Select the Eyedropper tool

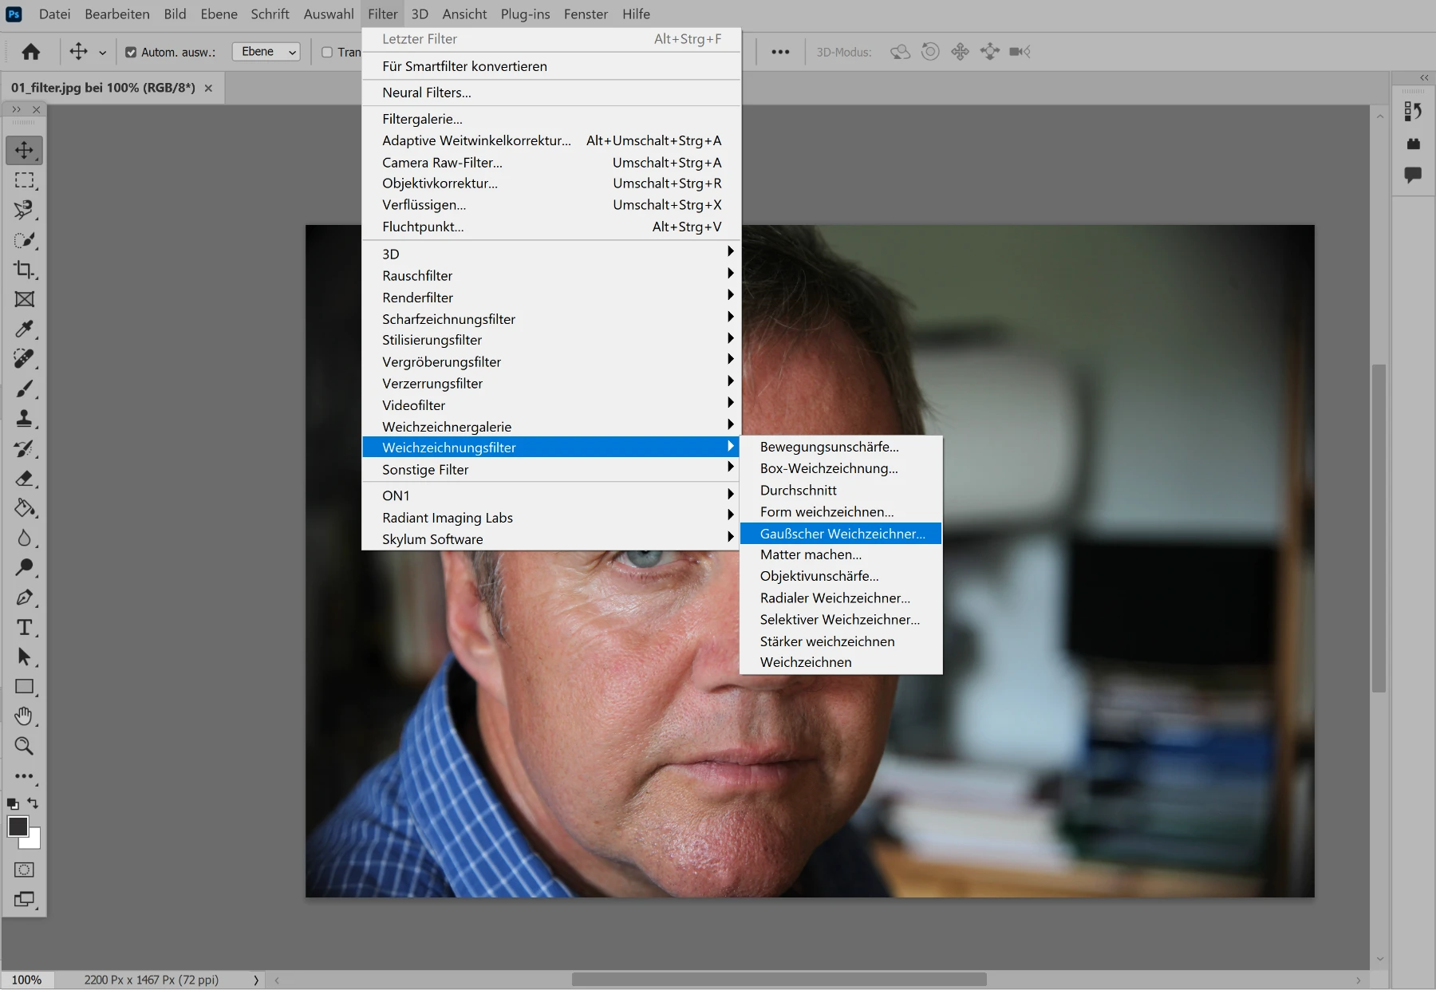[x=24, y=329]
